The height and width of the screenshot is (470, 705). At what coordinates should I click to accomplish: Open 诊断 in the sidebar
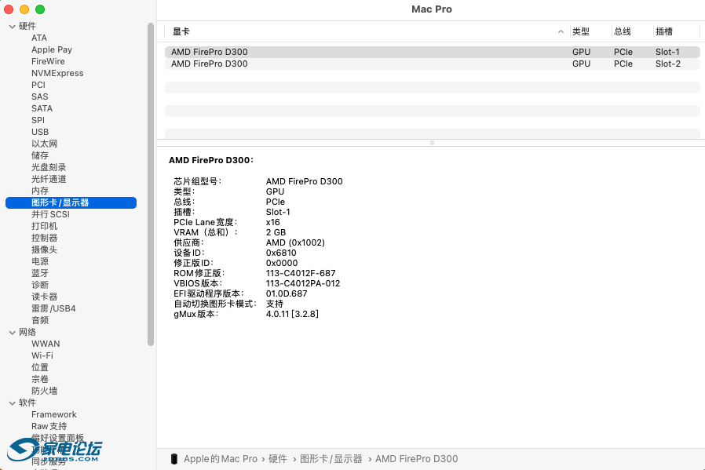tap(40, 285)
